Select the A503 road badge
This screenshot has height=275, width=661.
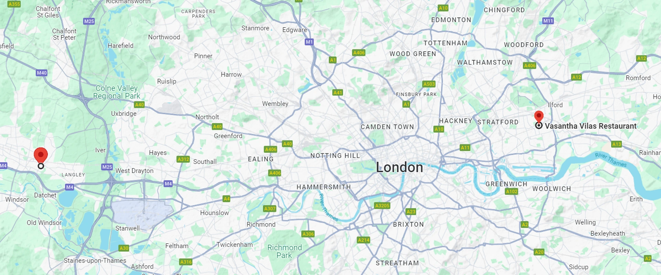click(429, 84)
